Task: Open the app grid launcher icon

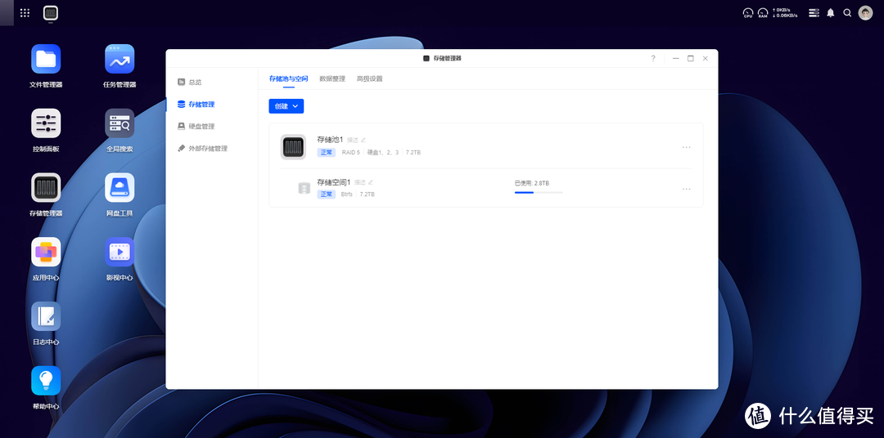Action: 25,13
